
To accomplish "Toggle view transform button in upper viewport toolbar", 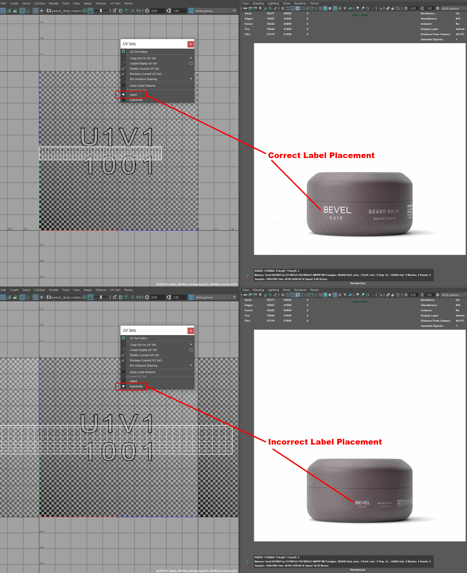I will 438,8.
